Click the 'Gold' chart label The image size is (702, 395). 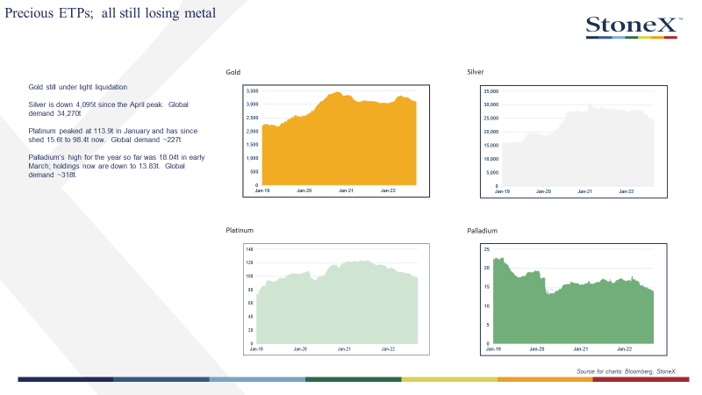[x=233, y=72]
